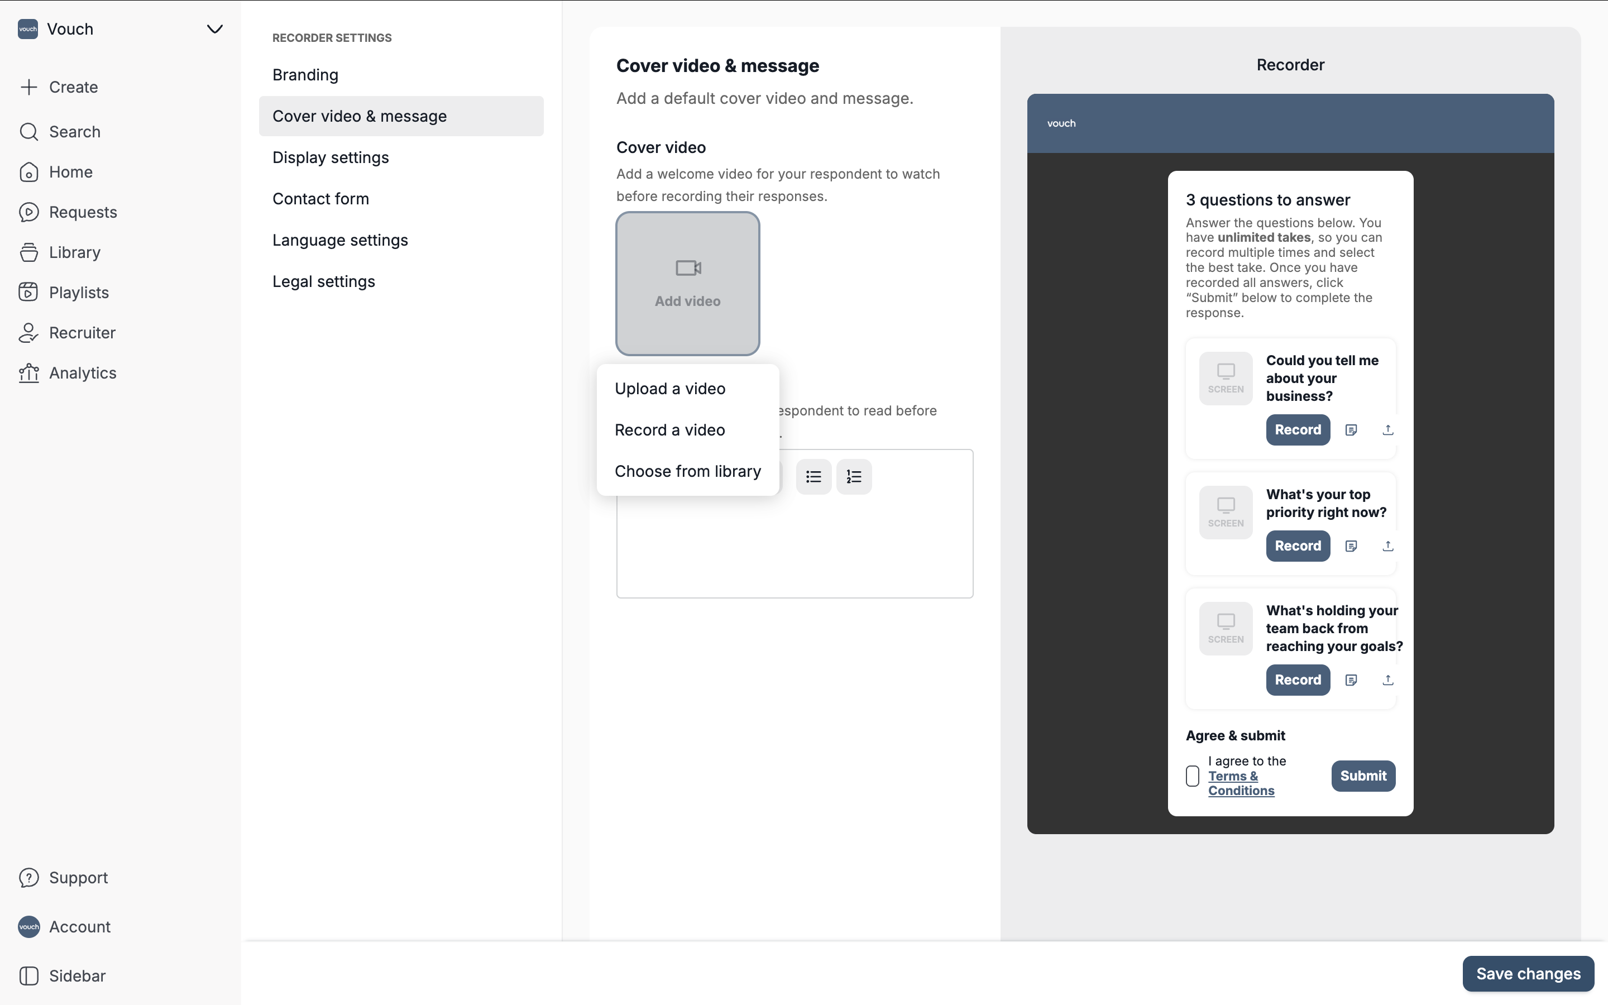Record answer for 'holding your team back' question
Image resolution: width=1608 pixels, height=1005 pixels.
1298,680
